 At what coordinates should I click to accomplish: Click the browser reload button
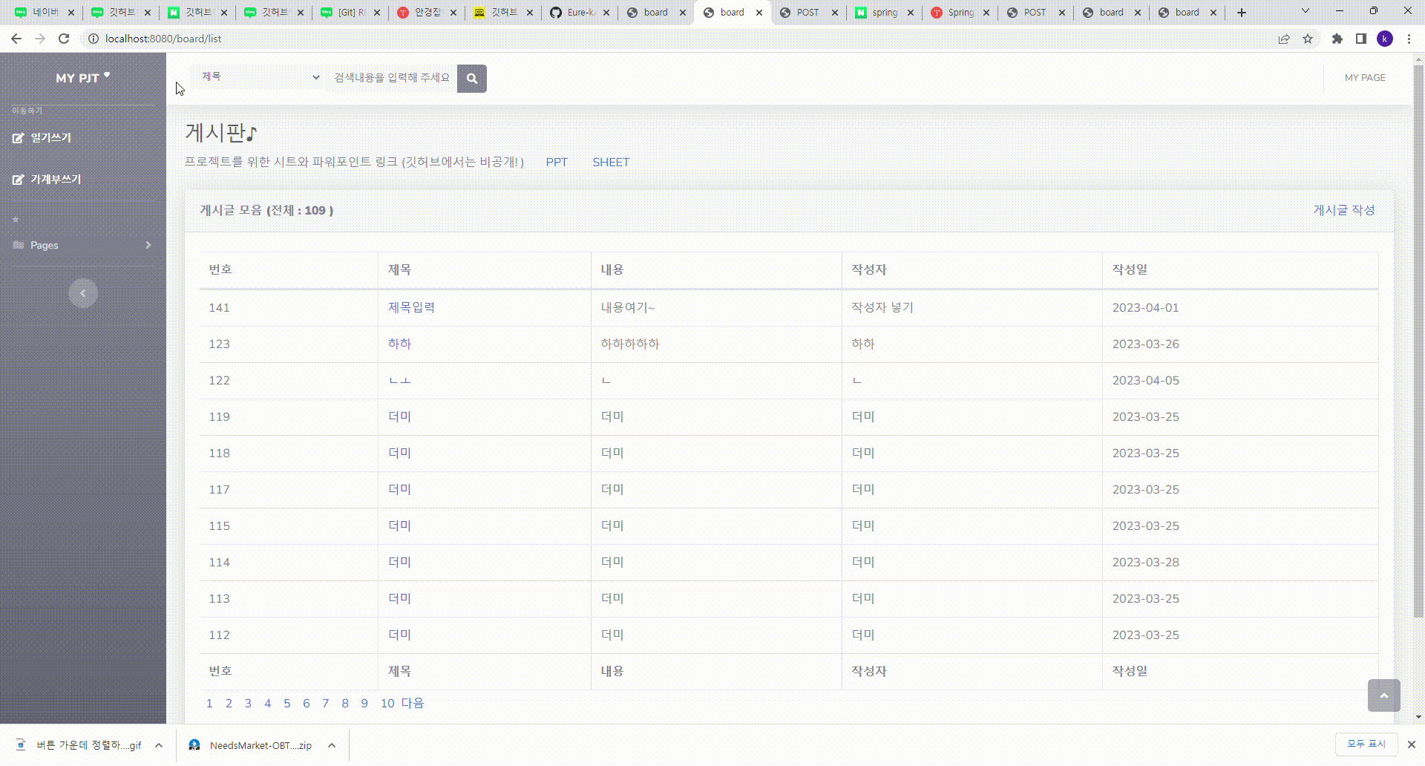click(x=64, y=39)
